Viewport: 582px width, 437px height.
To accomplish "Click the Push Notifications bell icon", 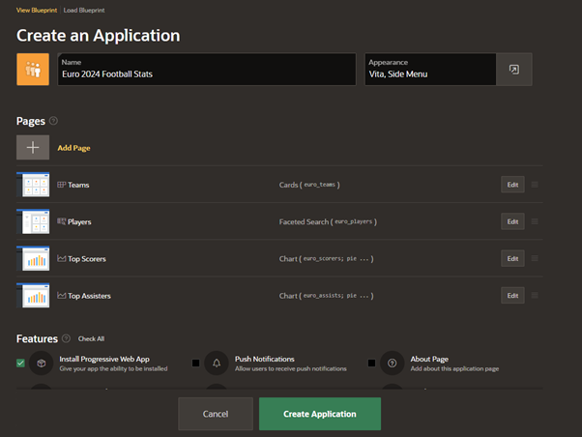I will [217, 364].
